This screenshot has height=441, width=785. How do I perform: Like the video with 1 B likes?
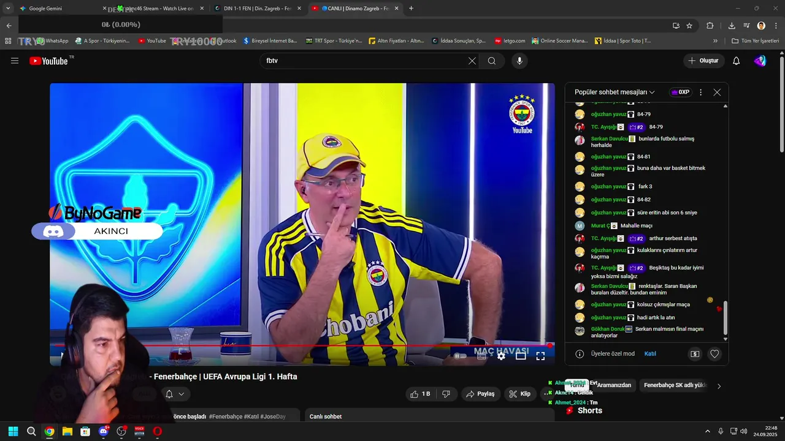click(421, 394)
